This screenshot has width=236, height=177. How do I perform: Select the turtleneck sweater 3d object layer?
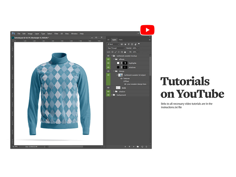tap(134, 75)
